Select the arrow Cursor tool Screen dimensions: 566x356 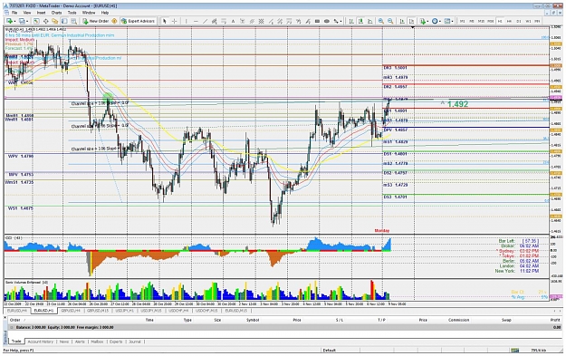[164, 21]
